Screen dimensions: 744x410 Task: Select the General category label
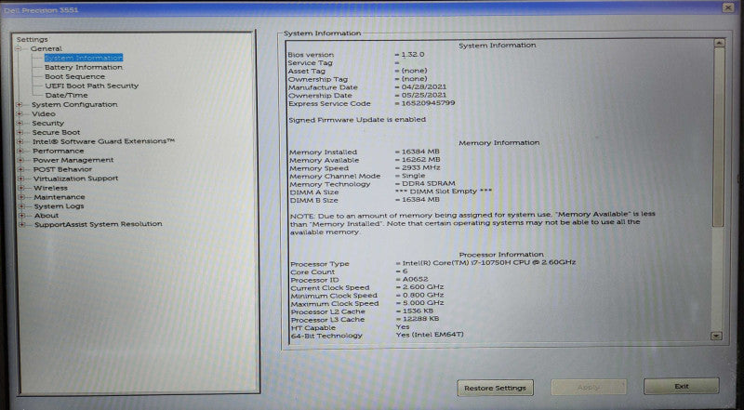click(x=46, y=49)
